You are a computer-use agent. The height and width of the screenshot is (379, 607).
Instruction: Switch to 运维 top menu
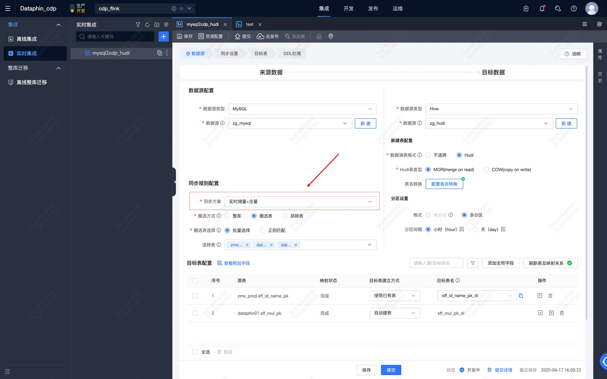pos(398,8)
